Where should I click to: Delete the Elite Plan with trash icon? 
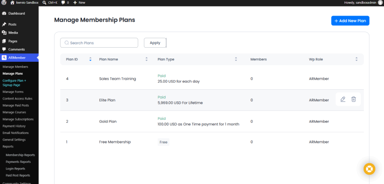[354, 99]
